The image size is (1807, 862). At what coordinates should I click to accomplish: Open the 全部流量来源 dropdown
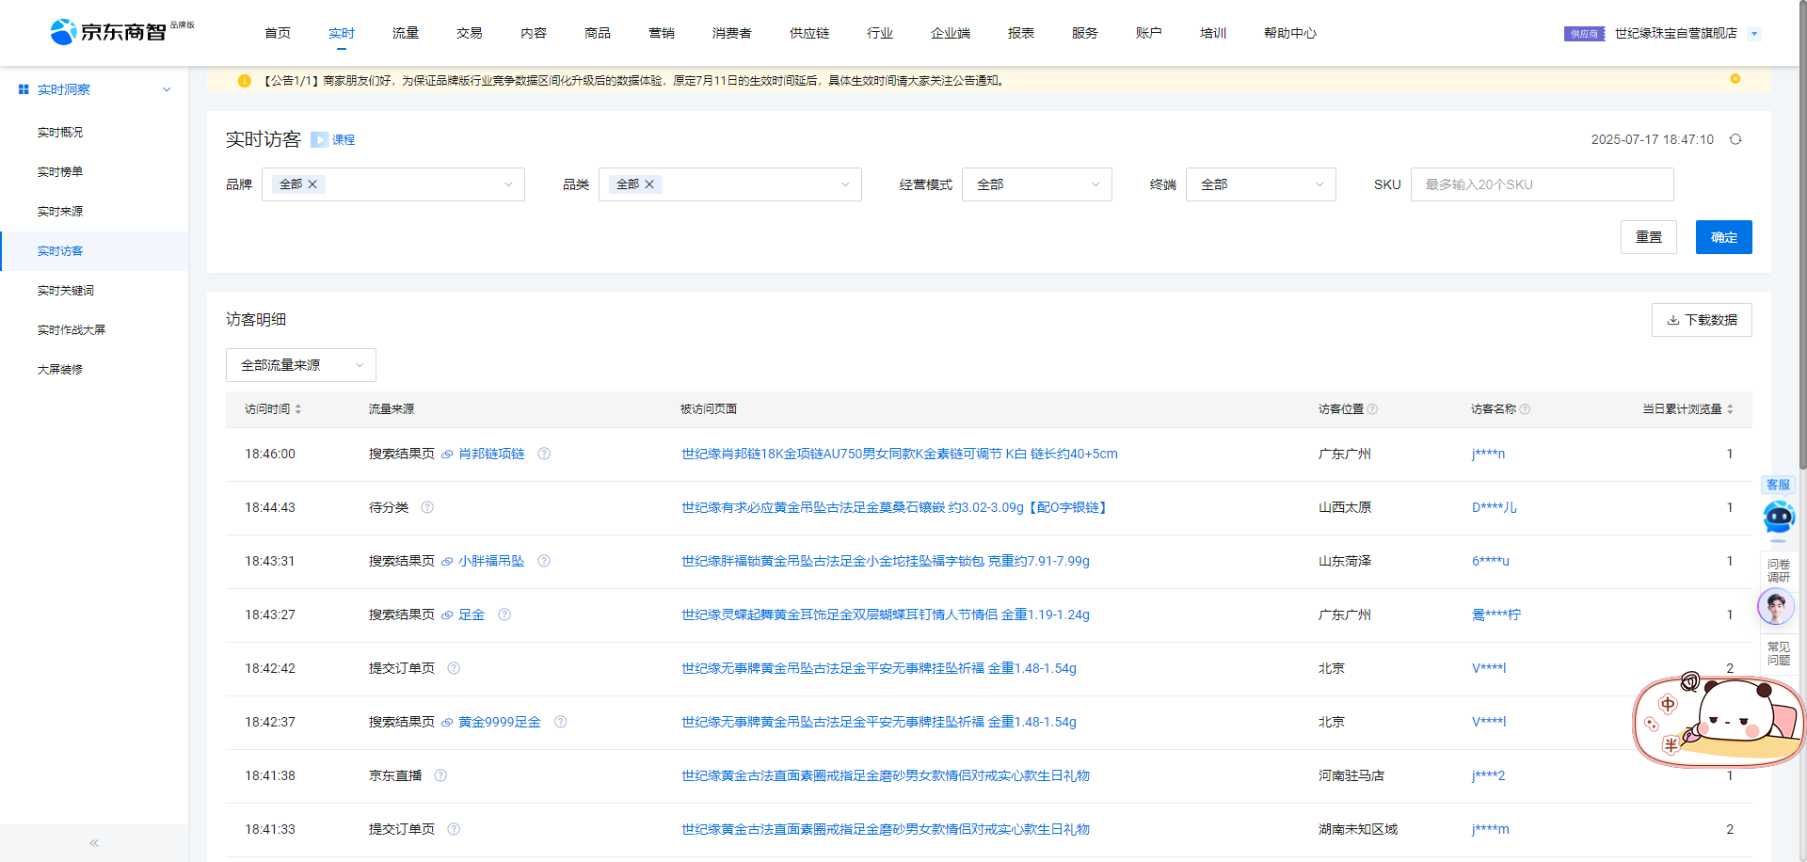tap(301, 365)
